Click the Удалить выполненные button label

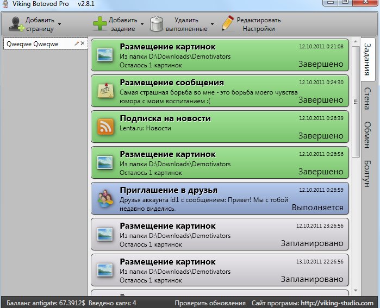pyautogui.click(x=186, y=24)
